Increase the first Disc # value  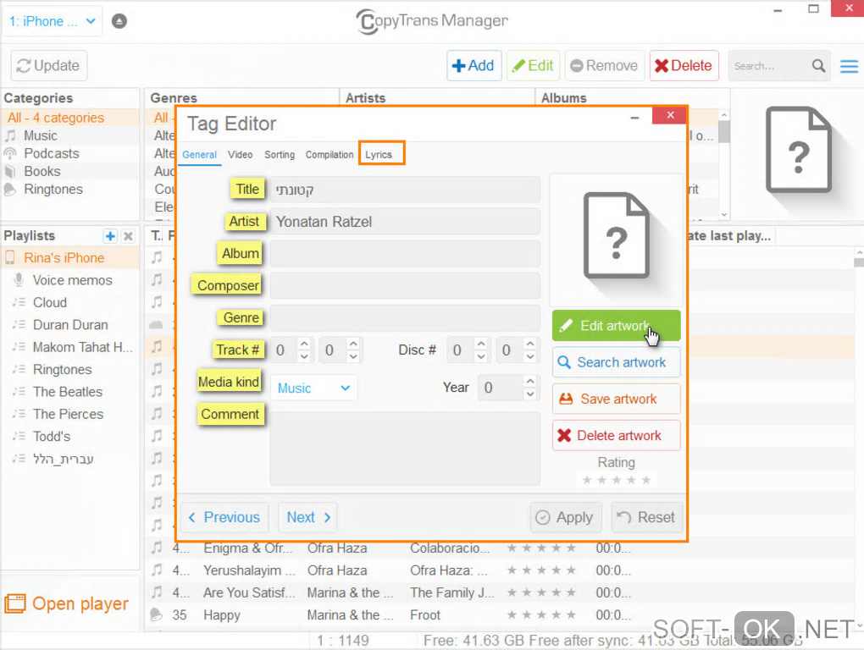pyautogui.click(x=481, y=344)
